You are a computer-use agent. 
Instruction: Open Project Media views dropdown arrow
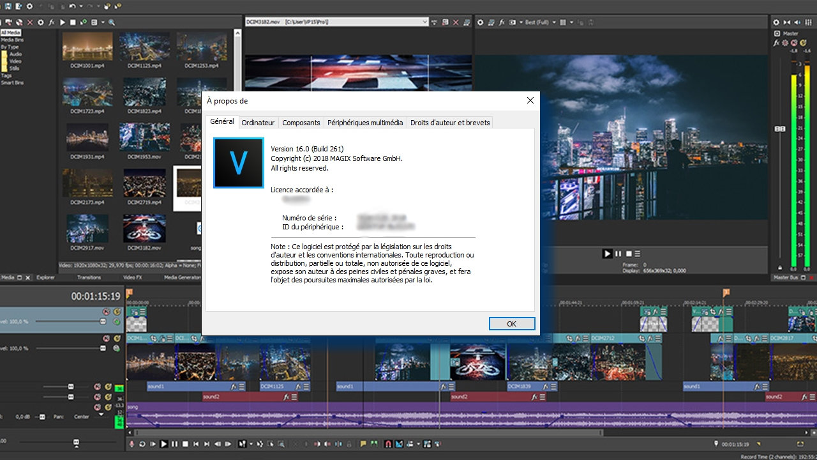click(103, 22)
